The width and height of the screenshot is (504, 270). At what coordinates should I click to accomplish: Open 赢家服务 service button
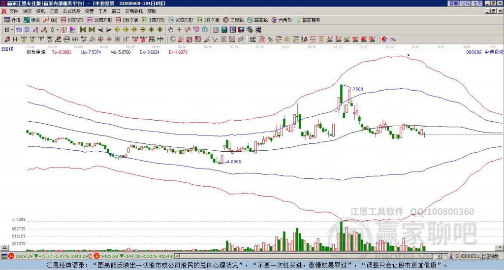coord(308,20)
